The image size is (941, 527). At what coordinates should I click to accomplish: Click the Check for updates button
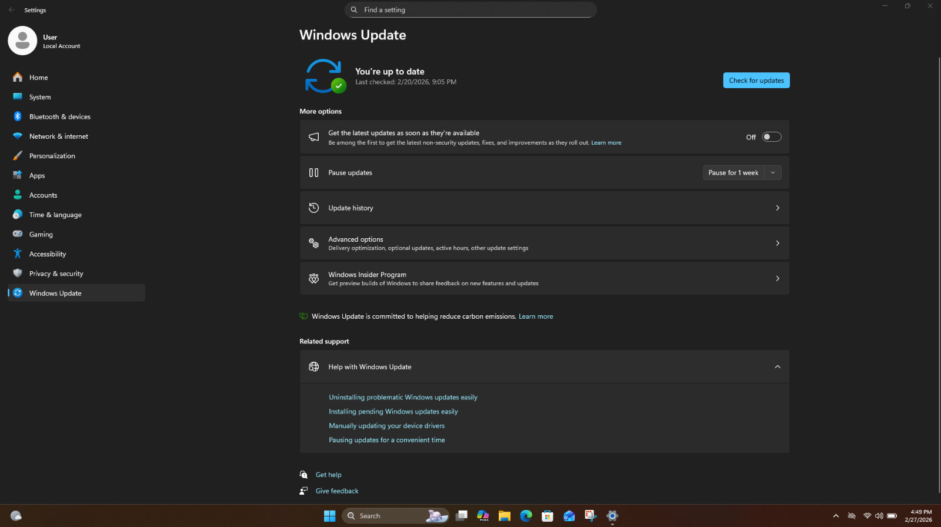[756, 81]
